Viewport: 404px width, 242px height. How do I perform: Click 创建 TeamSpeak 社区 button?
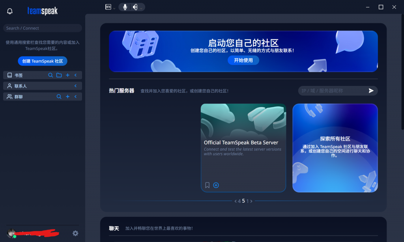(43, 61)
